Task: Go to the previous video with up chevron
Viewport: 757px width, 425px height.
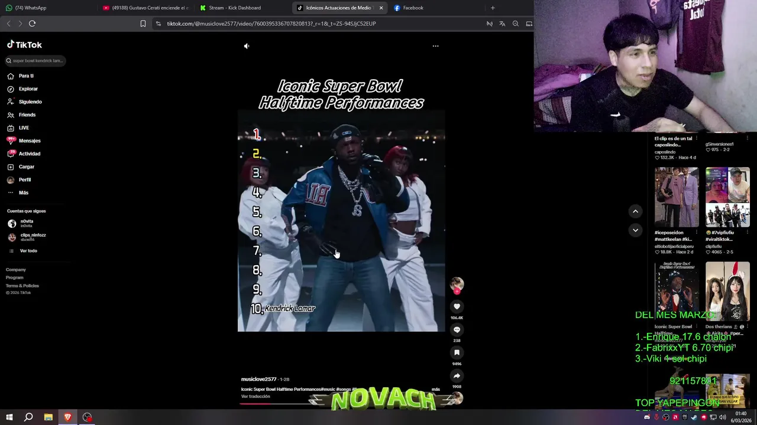Action: [x=635, y=211]
